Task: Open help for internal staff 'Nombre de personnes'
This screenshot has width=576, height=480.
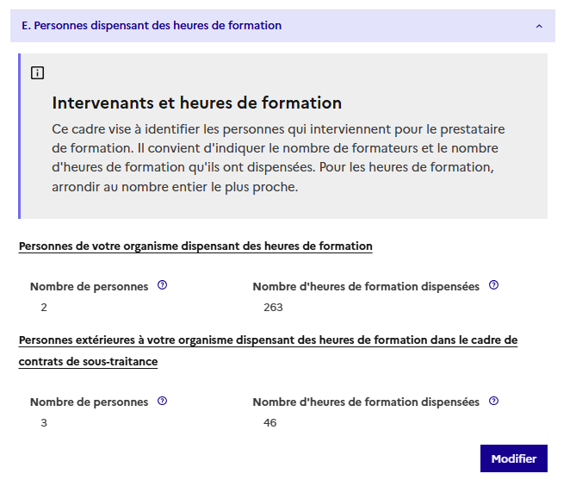Action: click(162, 286)
